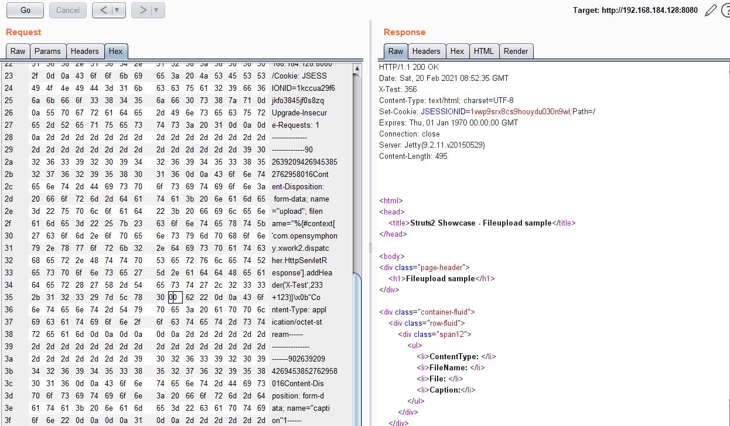This screenshot has width=730, height=426.
Task: Open the Request Params tab
Action: coord(47,51)
